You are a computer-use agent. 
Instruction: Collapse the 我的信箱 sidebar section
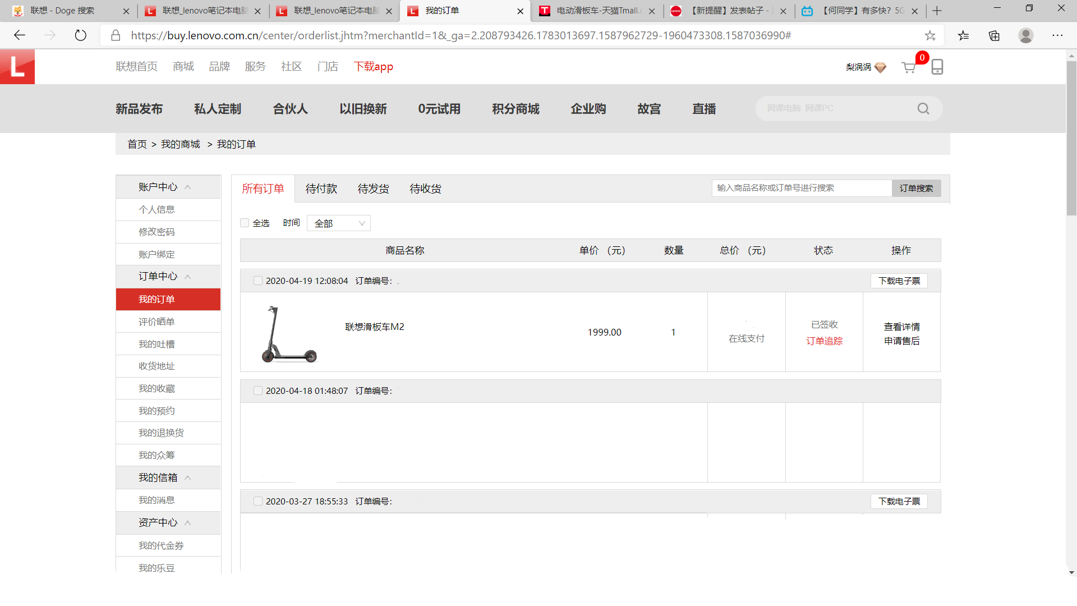click(188, 478)
